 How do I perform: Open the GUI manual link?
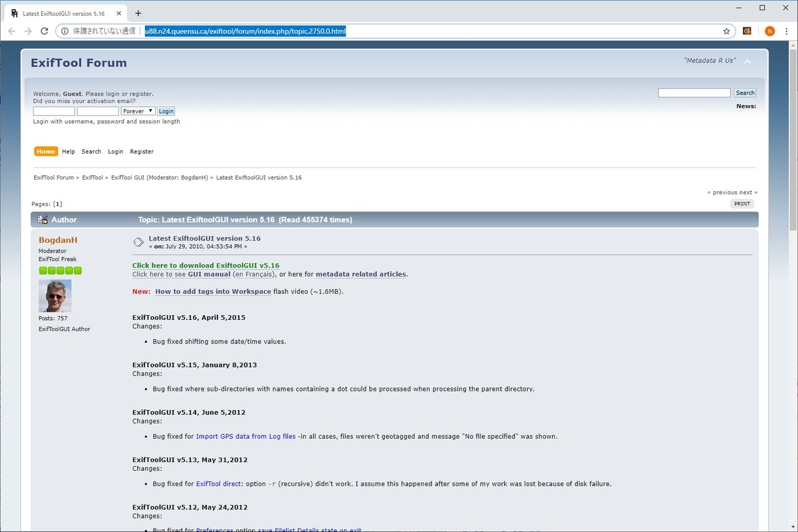pos(209,274)
